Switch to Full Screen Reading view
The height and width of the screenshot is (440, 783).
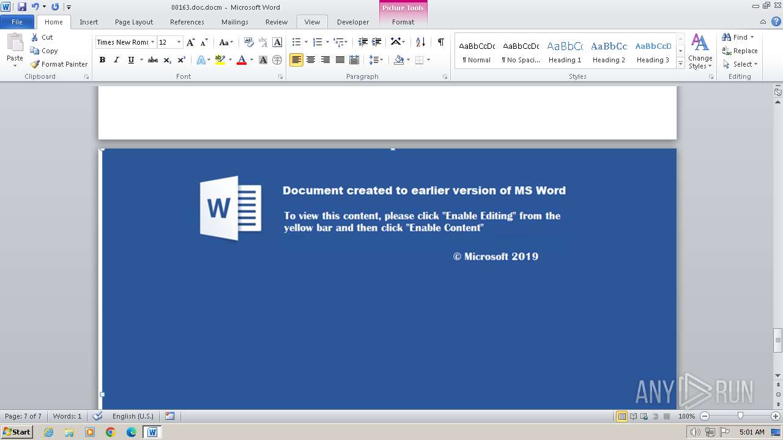click(x=633, y=416)
